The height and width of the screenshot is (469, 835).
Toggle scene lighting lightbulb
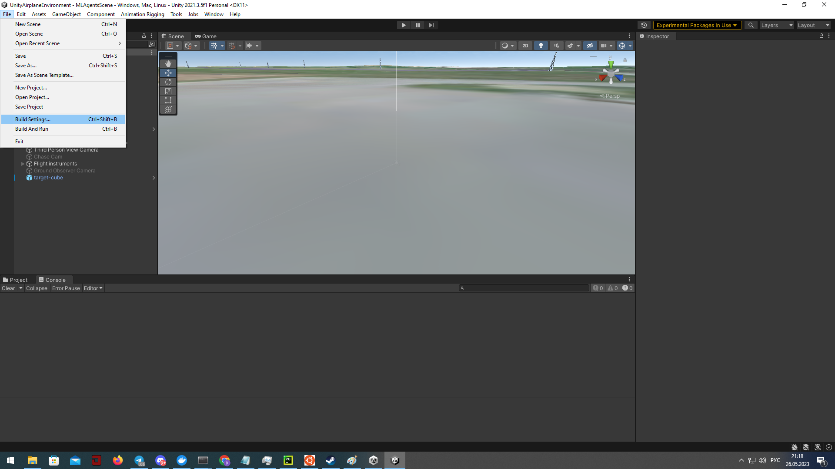pos(541,46)
